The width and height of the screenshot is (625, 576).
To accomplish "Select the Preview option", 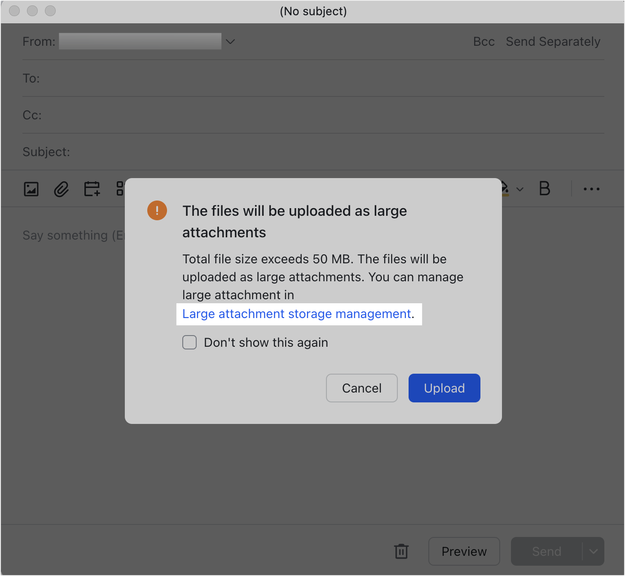I will pos(464,551).
